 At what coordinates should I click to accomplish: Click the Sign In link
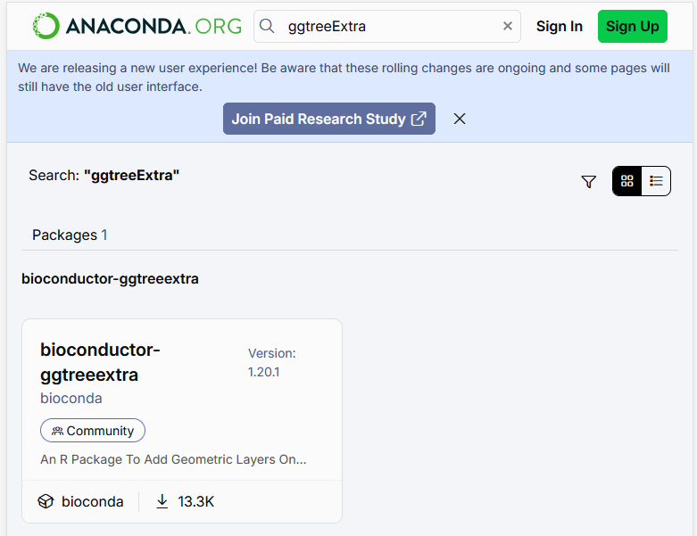(x=559, y=26)
